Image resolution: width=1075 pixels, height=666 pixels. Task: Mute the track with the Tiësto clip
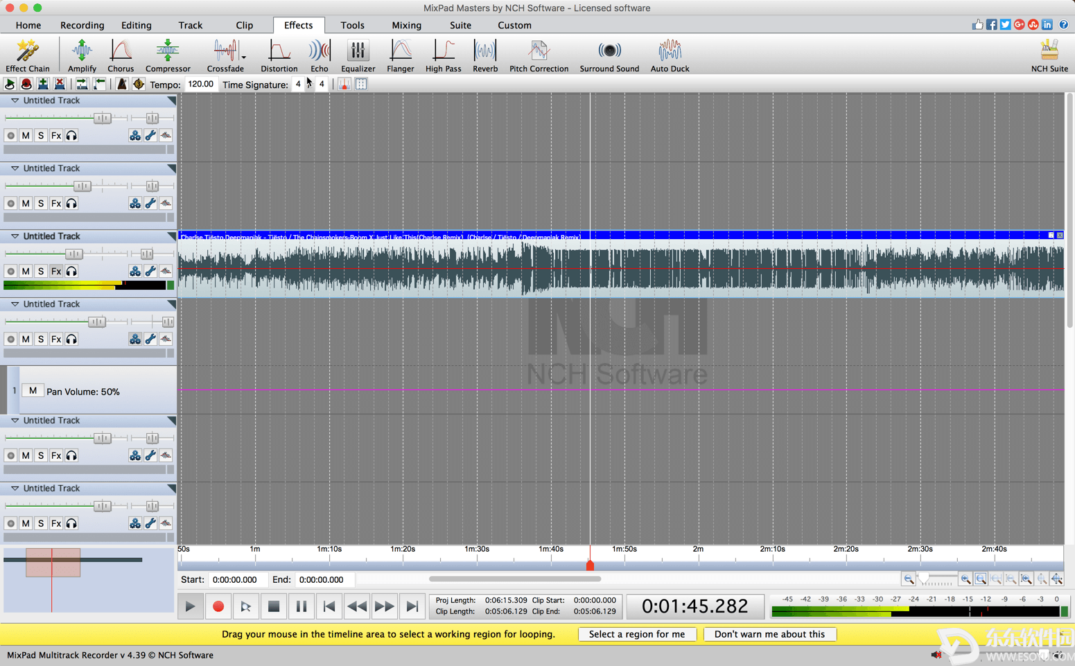[26, 272]
